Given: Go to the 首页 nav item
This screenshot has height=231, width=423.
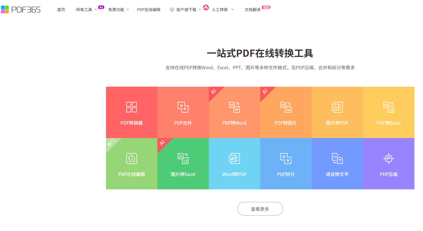Looking at the screenshot, I should point(61,10).
